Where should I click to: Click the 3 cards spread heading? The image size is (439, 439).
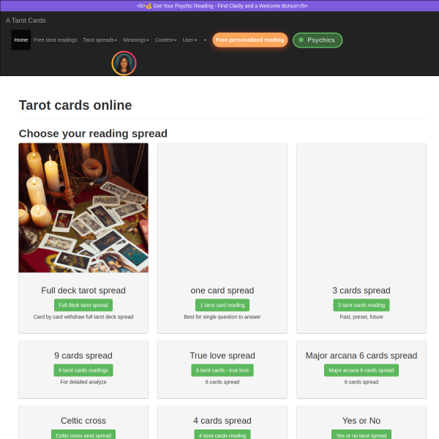pyautogui.click(x=361, y=290)
